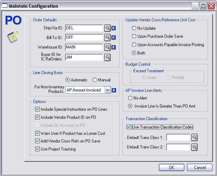
Task: Click the notepad with pencil icon
Action: pyautogui.click(x=13, y=37)
